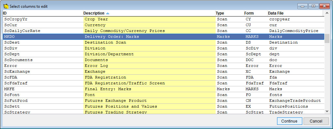Click the ScFDA ID cell

(x=43, y=77)
